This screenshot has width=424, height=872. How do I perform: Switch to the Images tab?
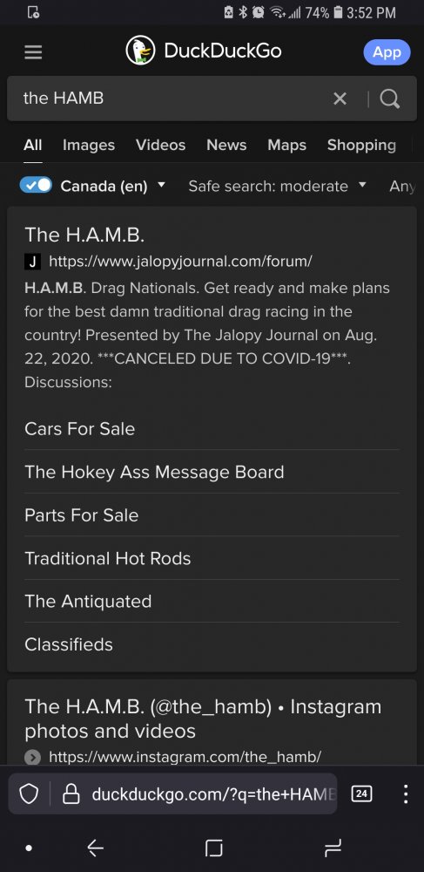pyautogui.click(x=89, y=145)
